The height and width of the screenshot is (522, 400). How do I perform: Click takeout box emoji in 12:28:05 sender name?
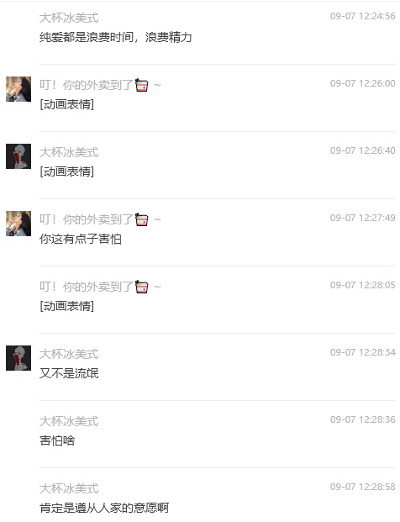click(142, 287)
